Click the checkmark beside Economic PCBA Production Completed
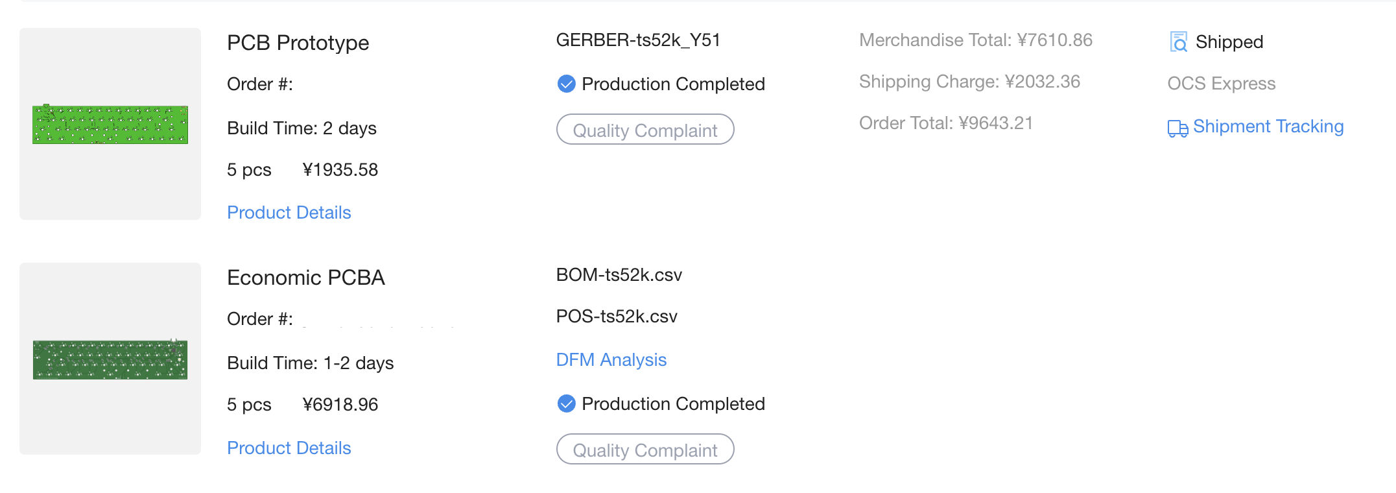Image resolution: width=1396 pixels, height=493 pixels. (565, 403)
